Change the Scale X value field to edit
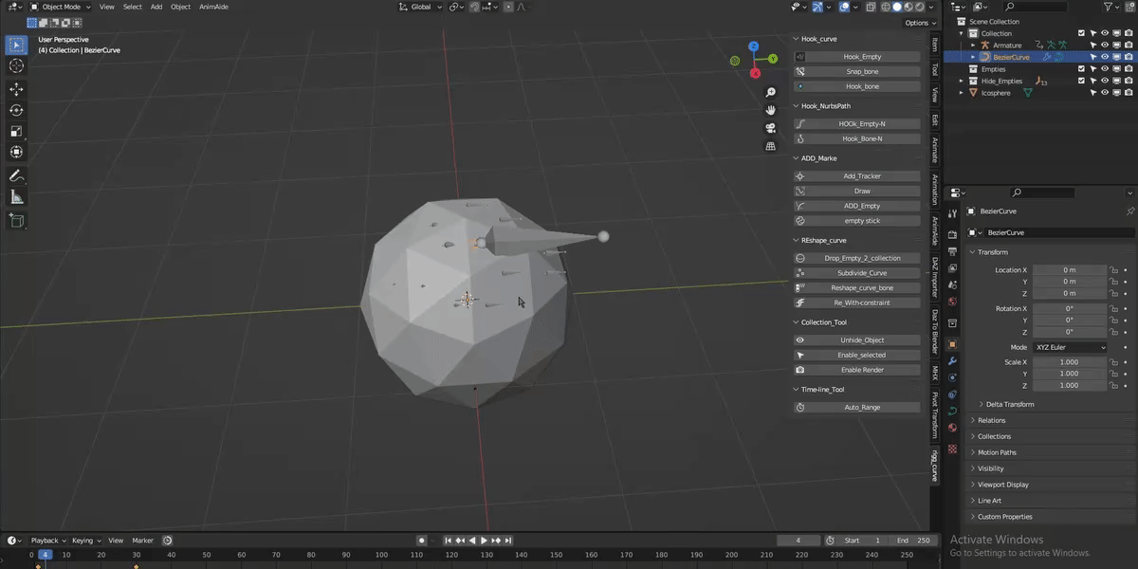Screen dimensions: 1138x569 1070,361
